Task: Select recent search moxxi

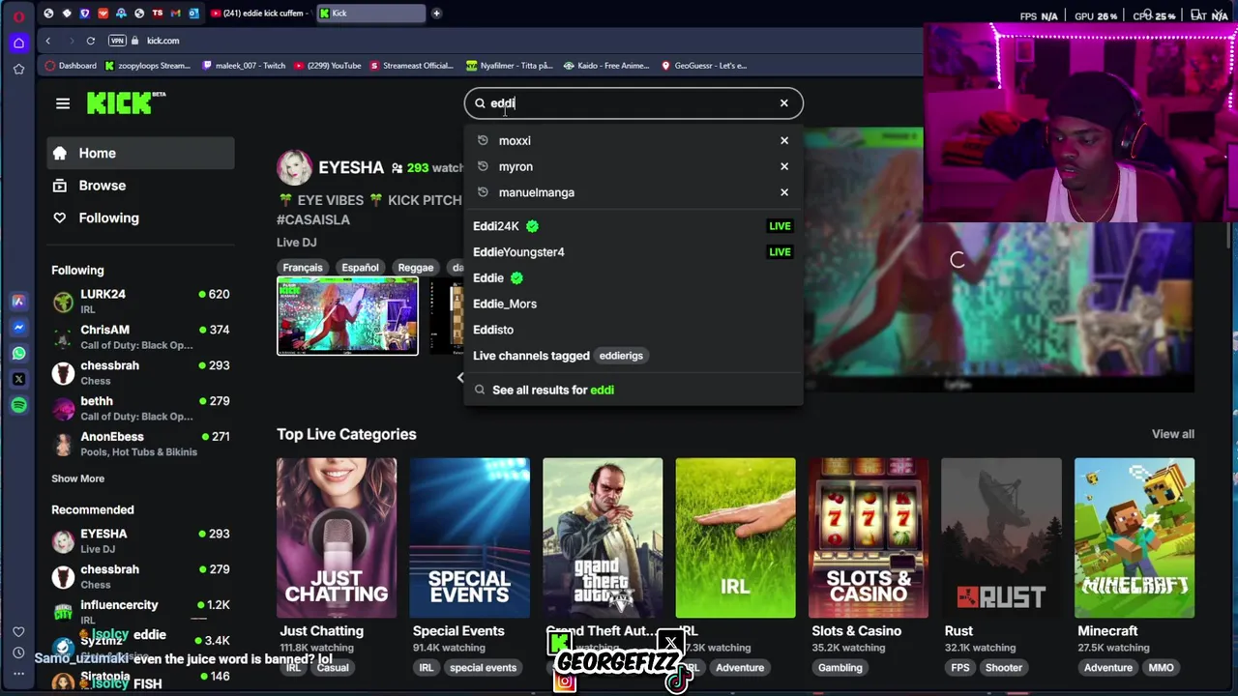Action: pos(515,140)
